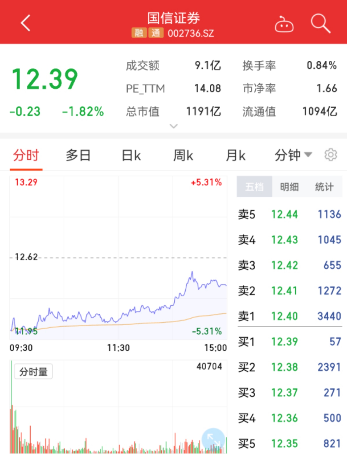Viewport: 347px width, 454px height.
Task: Tap the 融 margin trading badge
Action: click(139, 33)
